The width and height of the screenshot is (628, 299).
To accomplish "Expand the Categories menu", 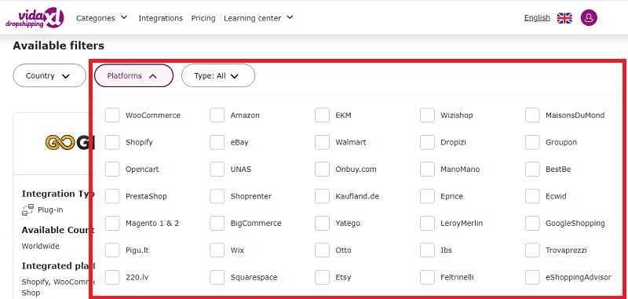I will [x=102, y=18].
